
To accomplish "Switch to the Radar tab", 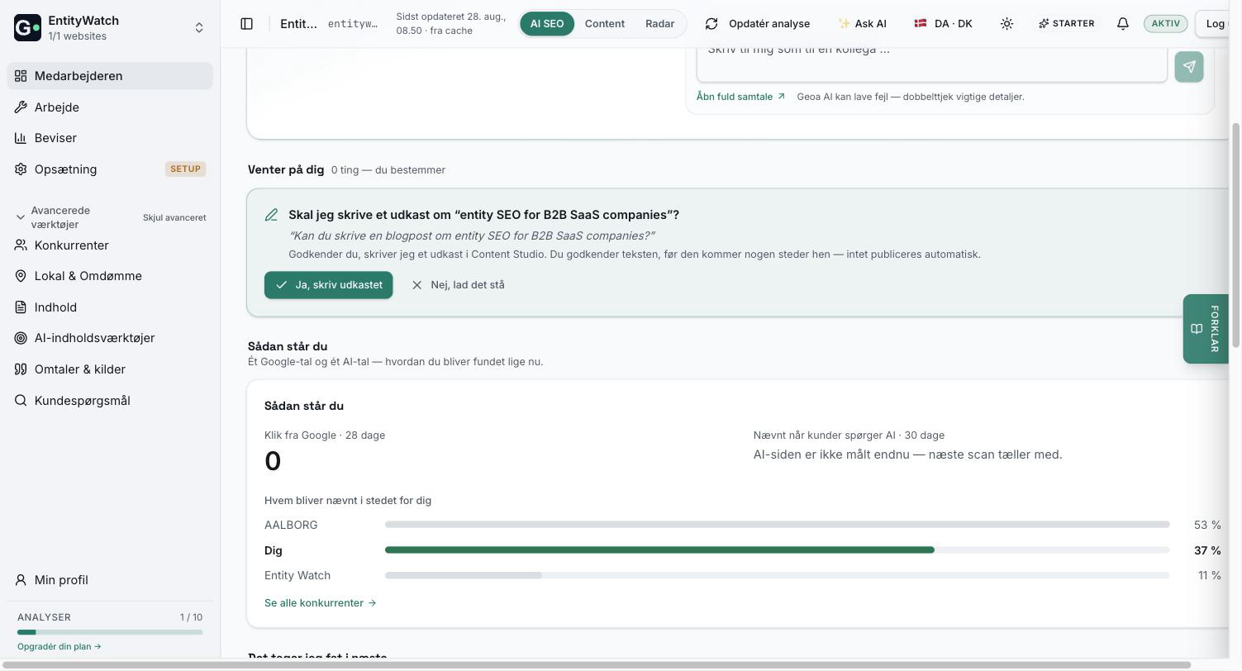I will (659, 24).
